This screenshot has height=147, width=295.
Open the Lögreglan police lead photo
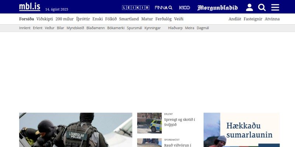tap(76, 130)
